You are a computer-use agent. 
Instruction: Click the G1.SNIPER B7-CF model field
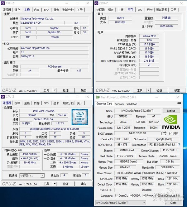click(42, 23)
